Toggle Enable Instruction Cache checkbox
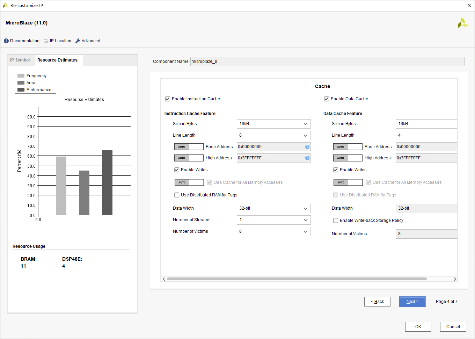Screen dimensions: 475x339 168,99
